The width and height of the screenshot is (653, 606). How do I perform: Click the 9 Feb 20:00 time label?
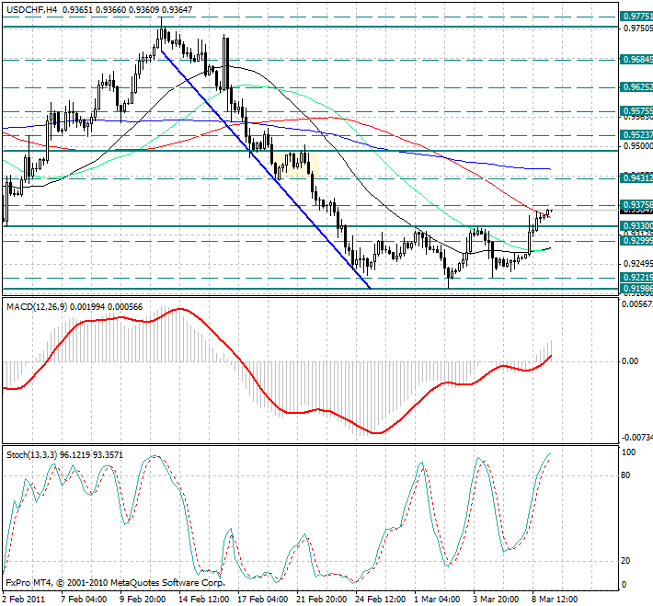click(143, 599)
